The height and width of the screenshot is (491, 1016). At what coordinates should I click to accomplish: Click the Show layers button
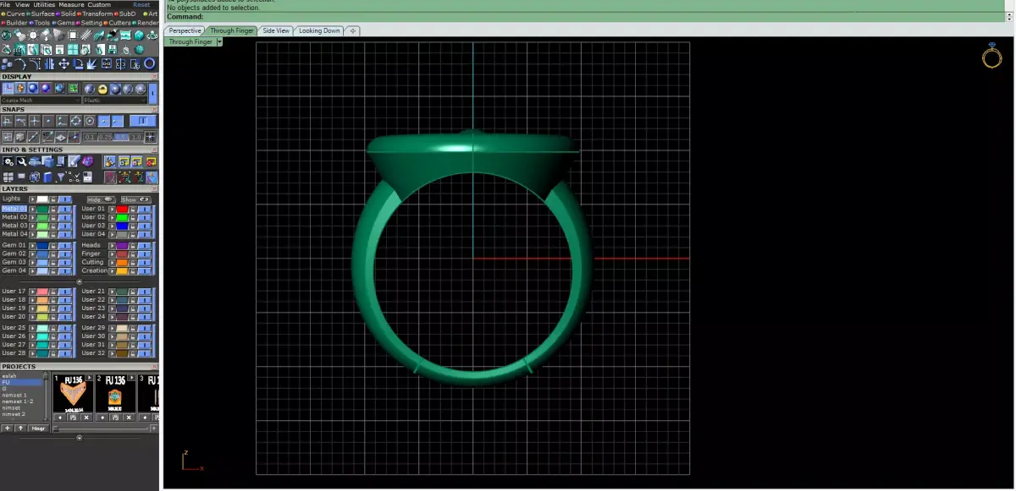pyautogui.click(x=136, y=199)
